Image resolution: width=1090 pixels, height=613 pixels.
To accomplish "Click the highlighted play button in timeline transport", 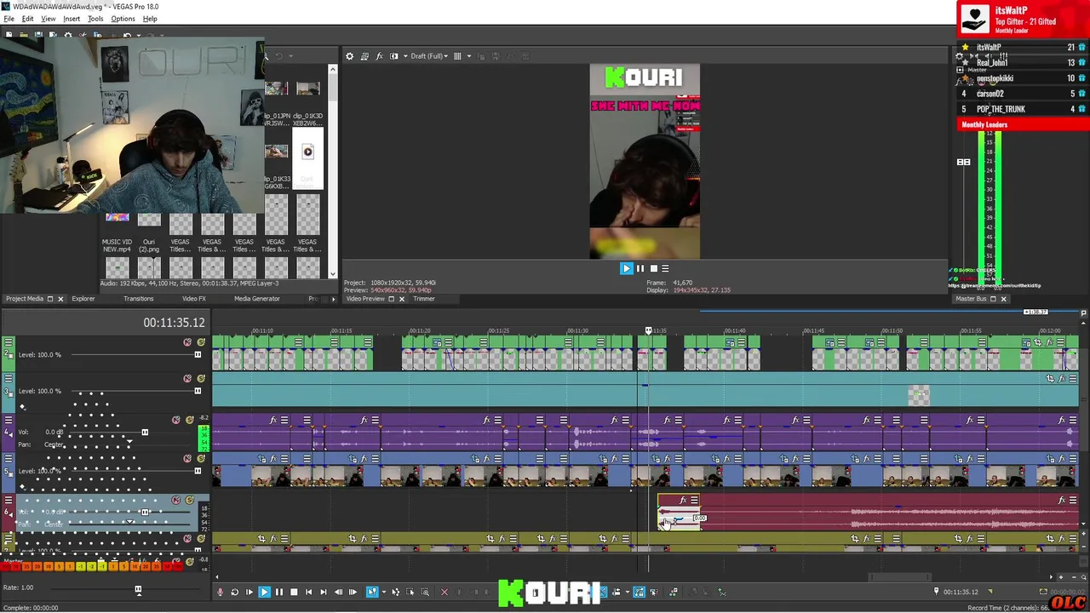I will tap(264, 592).
